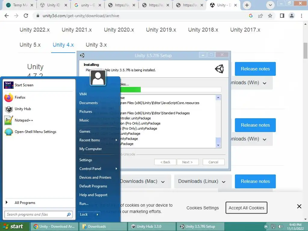Open Settings from start menu
This screenshot has width=308, height=231.
point(86,160)
